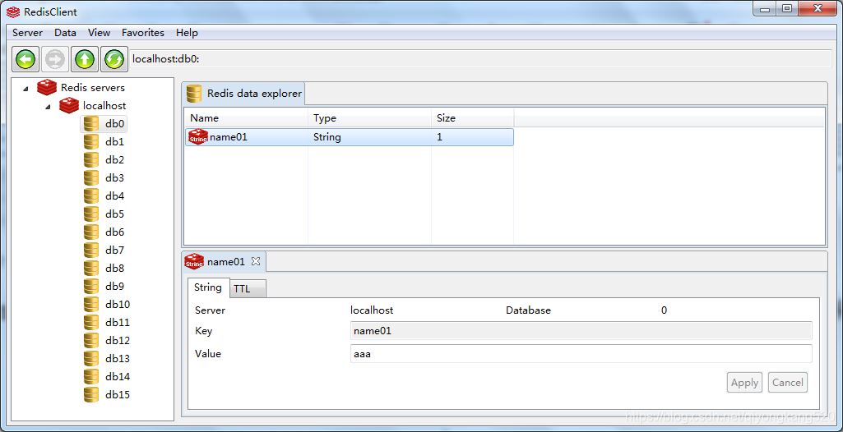Image resolution: width=843 pixels, height=432 pixels.
Task: Click the db0 database icon
Action: pos(91,124)
